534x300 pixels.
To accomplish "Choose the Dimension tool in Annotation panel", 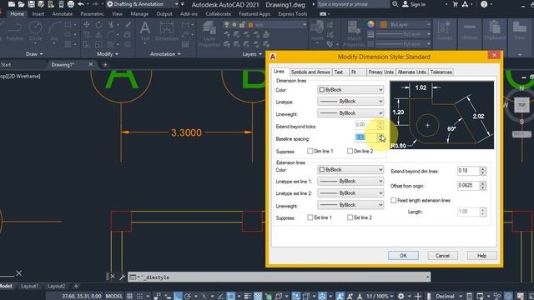I will [x=167, y=31].
